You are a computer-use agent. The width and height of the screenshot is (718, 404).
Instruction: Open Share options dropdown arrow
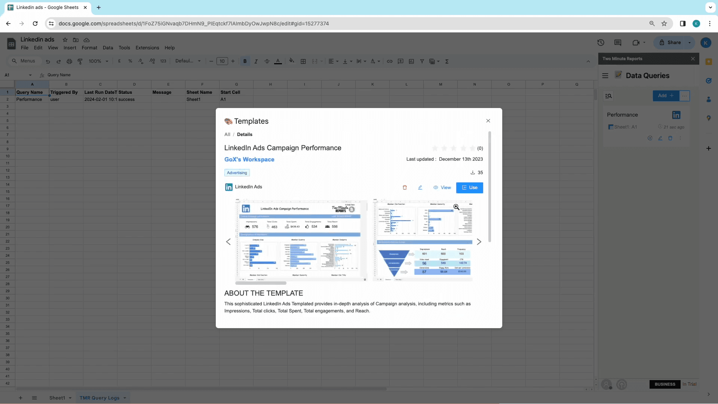point(690,43)
